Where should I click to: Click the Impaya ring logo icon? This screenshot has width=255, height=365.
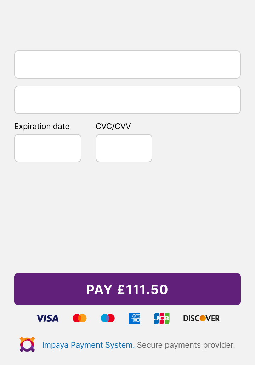point(27,344)
